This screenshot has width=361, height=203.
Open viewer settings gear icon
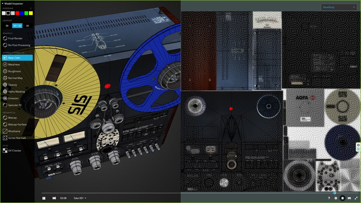(x=336, y=198)
